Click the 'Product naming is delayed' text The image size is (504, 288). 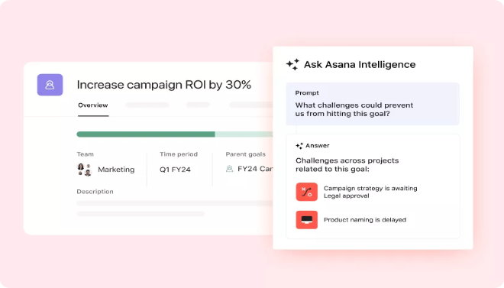point(365,220)
